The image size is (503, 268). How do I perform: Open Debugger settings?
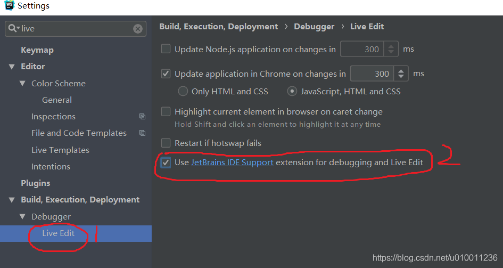point(51,217)
